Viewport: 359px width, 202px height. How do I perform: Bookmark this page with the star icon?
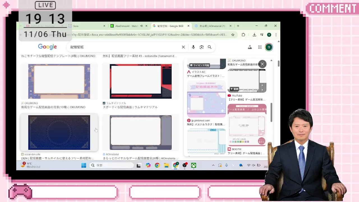tap(233, 35)
